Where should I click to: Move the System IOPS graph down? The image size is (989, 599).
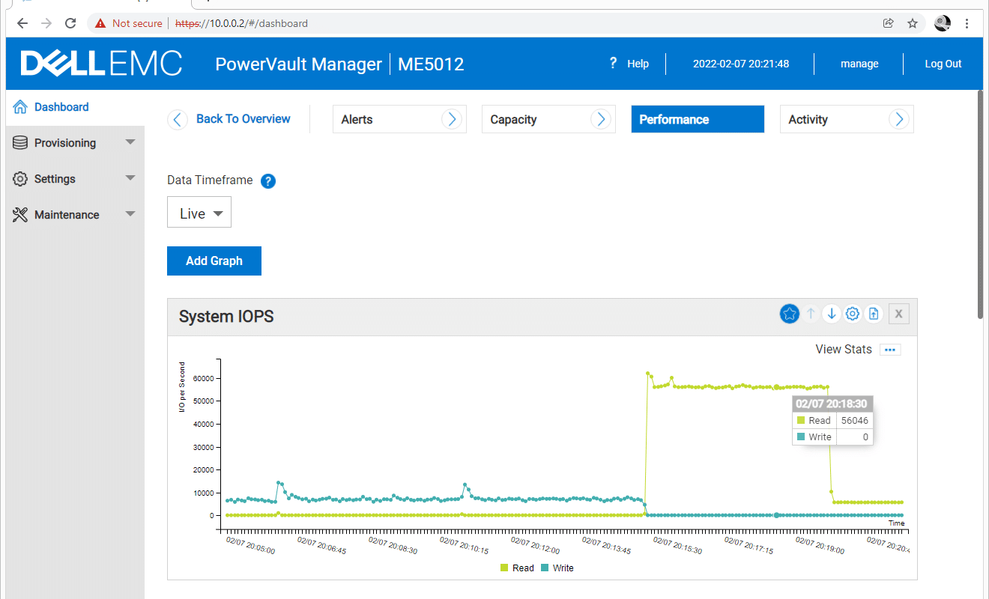click(831, 314)
